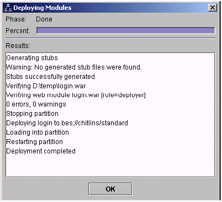Click the 'Restarting partition' line
Image resolution: width=222 pixels, height=202 pixels.
[35, 142]
